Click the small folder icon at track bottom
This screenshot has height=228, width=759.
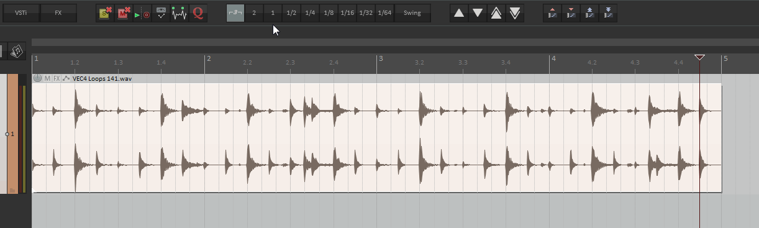click(12, 191)
